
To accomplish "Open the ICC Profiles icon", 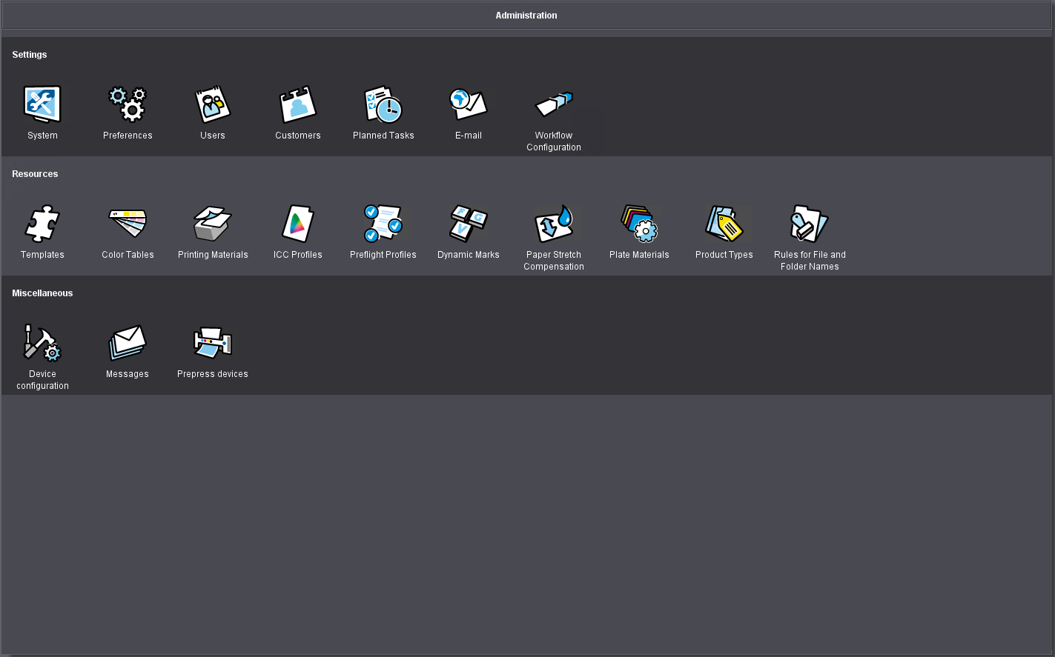I will click(298, 224).
